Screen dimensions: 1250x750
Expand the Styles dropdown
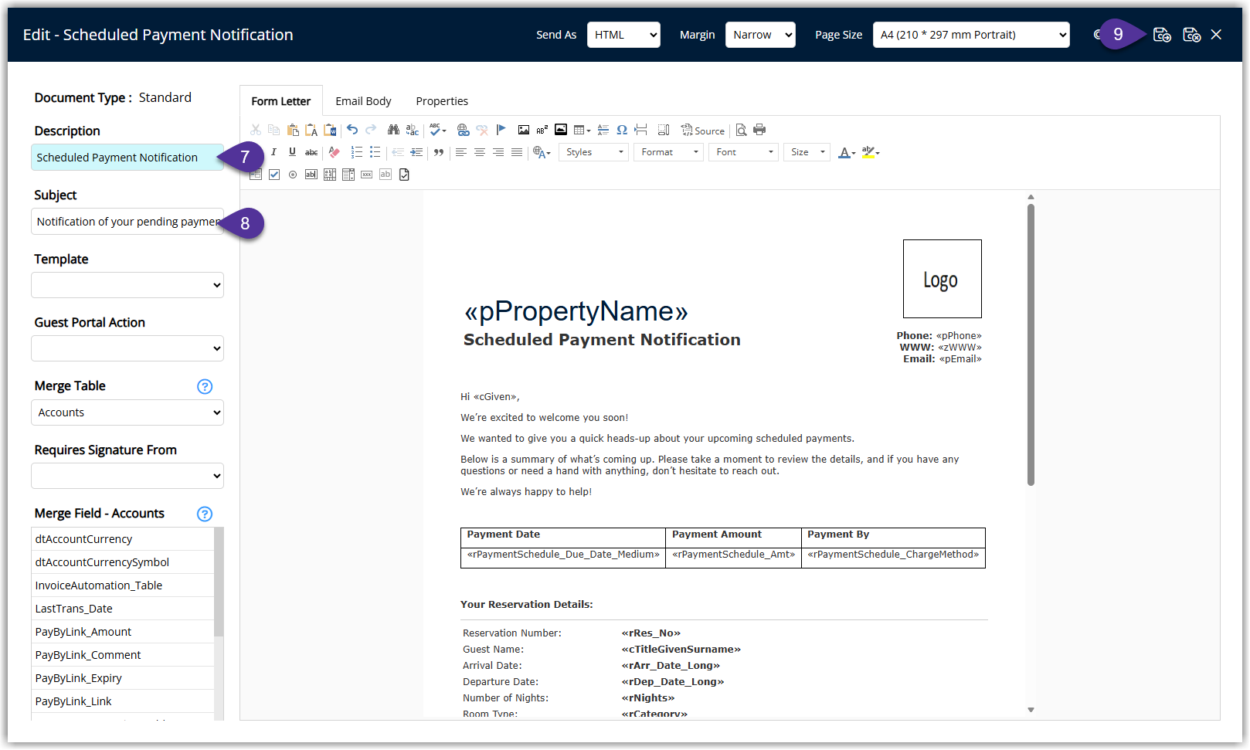594,152
